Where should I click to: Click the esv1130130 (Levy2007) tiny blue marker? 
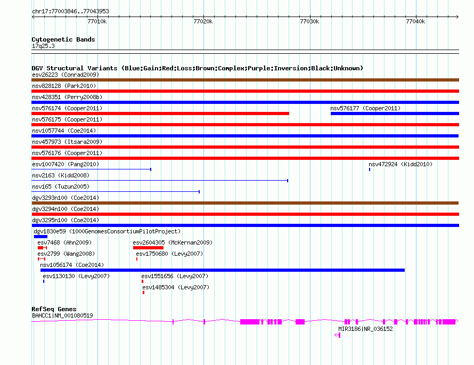click(x=44, y=281)
